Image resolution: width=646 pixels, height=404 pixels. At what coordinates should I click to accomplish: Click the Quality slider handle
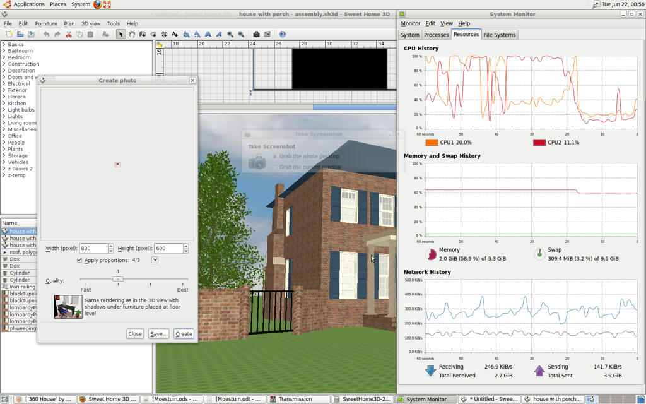pos(118,279)
